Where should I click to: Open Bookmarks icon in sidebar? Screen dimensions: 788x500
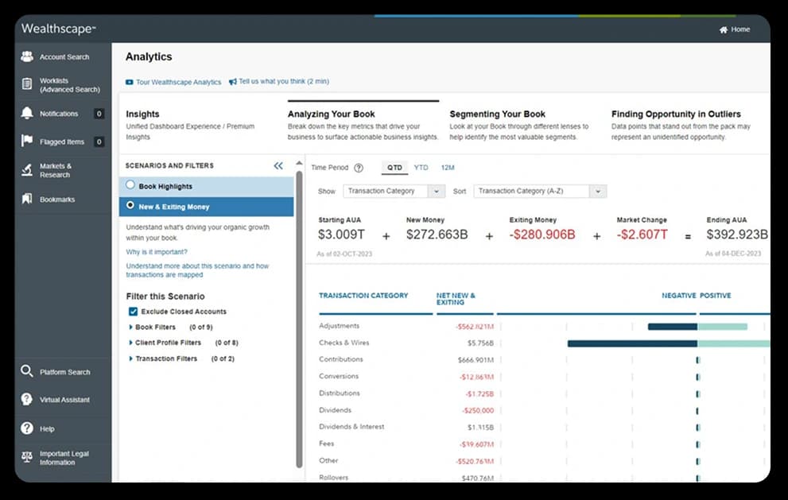(27, 199)
